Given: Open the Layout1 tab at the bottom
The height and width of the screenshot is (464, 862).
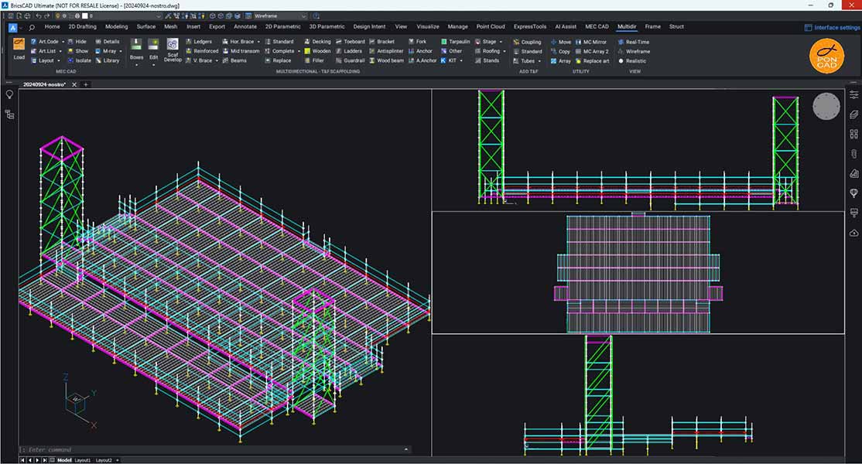Looking at the screenshot, I should coord(81,459).
